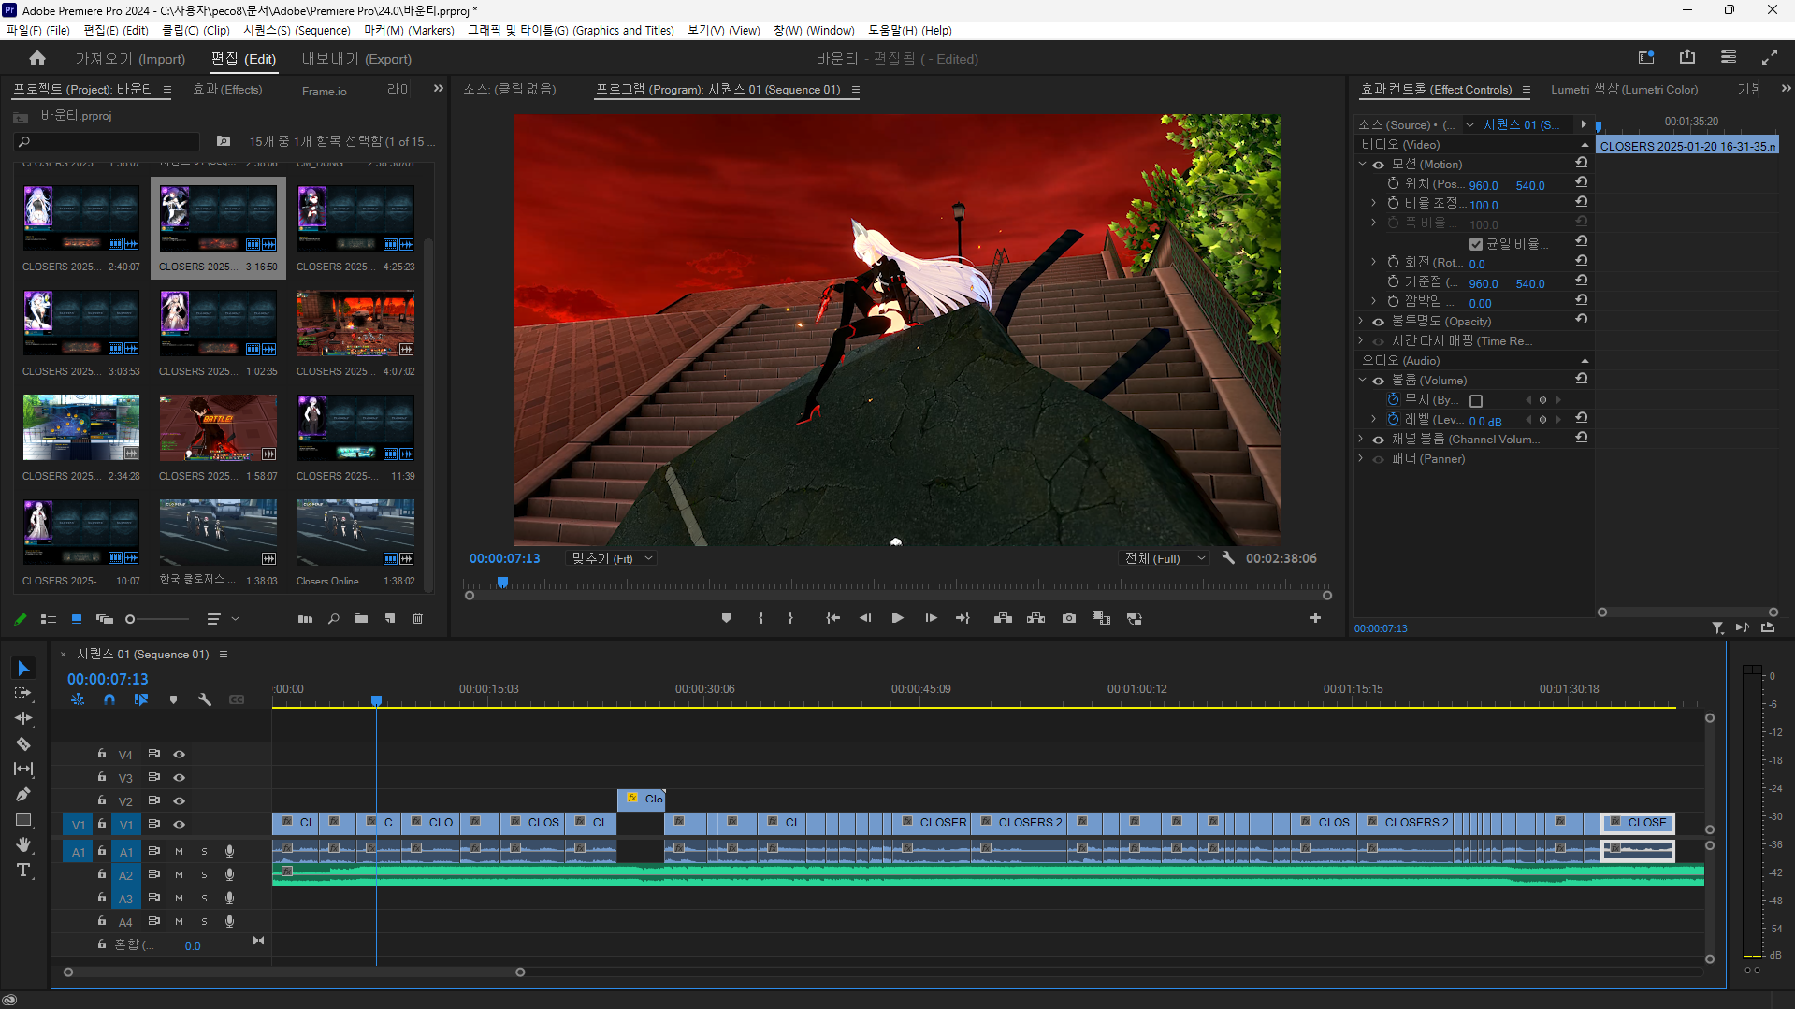1795x1009 pixels.
Task: Switch to the Export workspace
Action: 356,59
